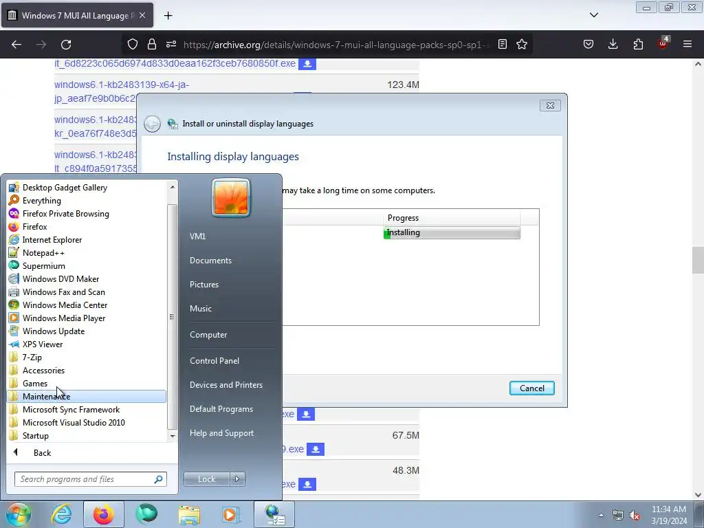The width and height of the screenshot is (704, 528).
Task: Bookmark this page with the star icon
Action: (521, 44)
